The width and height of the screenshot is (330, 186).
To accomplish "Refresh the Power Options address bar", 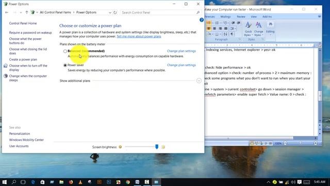I will [115, 12].
